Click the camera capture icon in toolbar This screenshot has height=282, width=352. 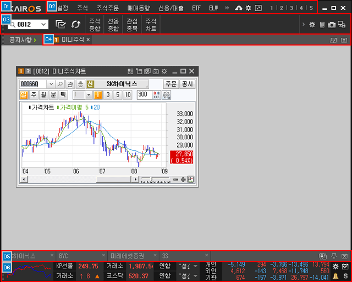coord(332,25)
